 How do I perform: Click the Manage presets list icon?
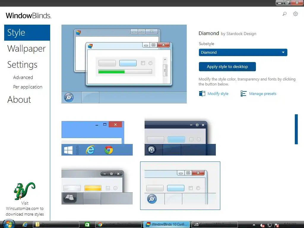click(x=243, y=94)
